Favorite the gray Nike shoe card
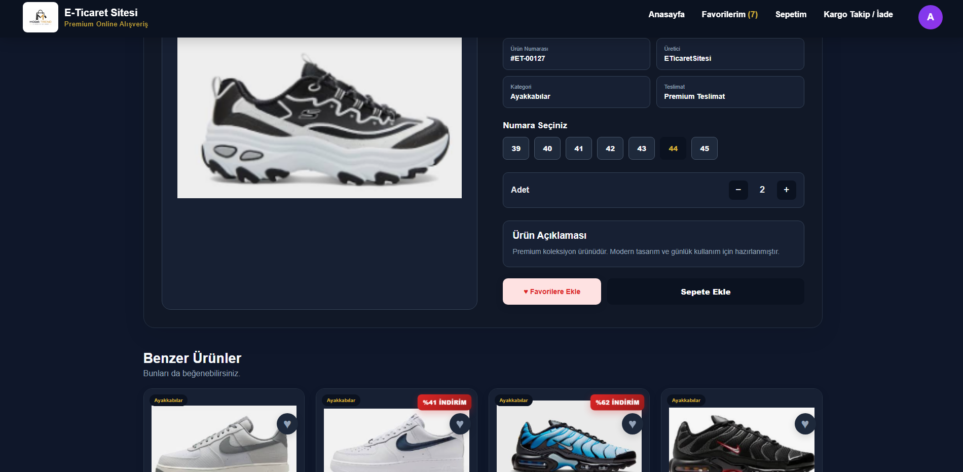The image size is (963, 472). (x=287, y=424)
